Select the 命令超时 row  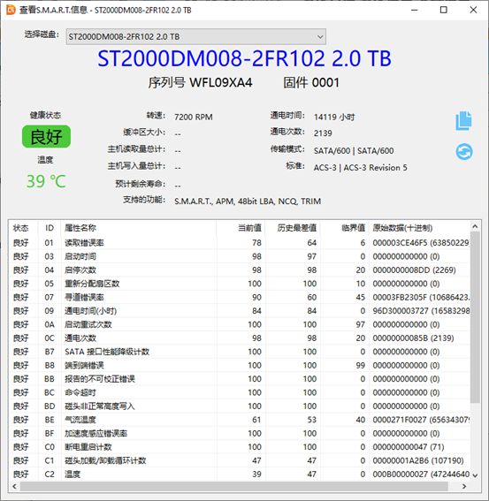pyautogui.click(x=240, y=392)
